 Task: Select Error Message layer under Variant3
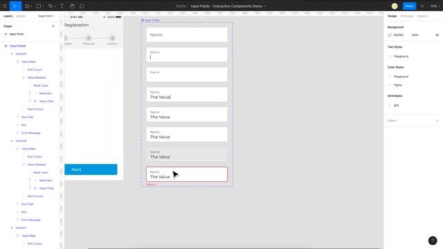tap(30, 133)
